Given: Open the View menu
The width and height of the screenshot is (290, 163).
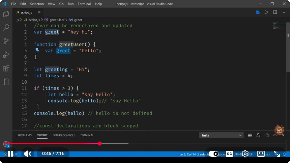Looking at the screenshot, I should [51, 4].
